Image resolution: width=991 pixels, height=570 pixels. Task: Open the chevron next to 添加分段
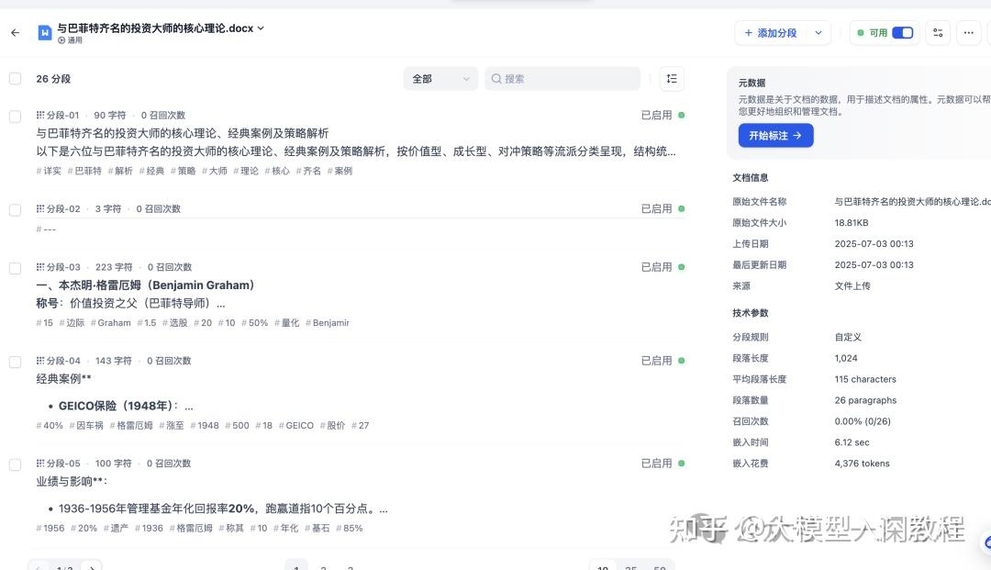tap(818, 33)
